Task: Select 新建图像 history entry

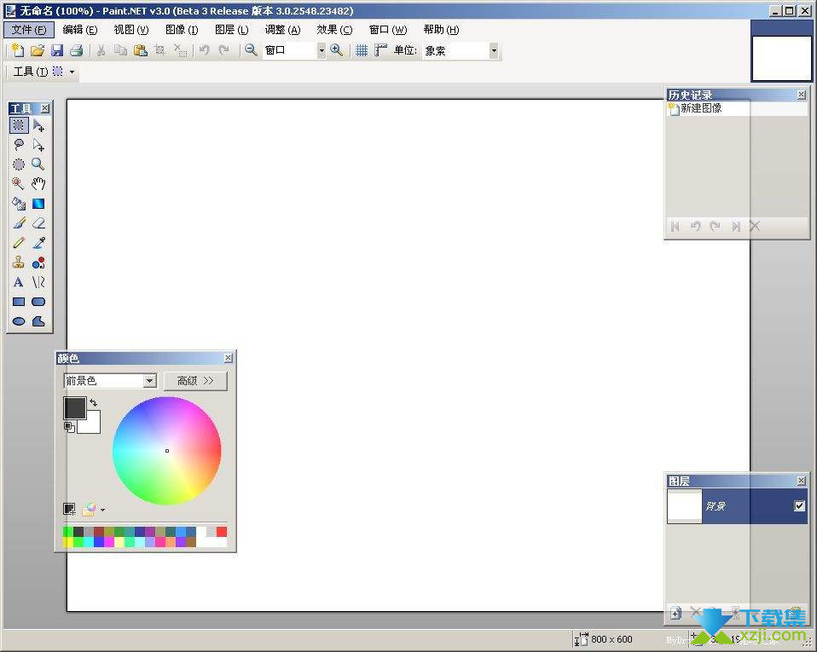Action: click(x=737, y=108)
